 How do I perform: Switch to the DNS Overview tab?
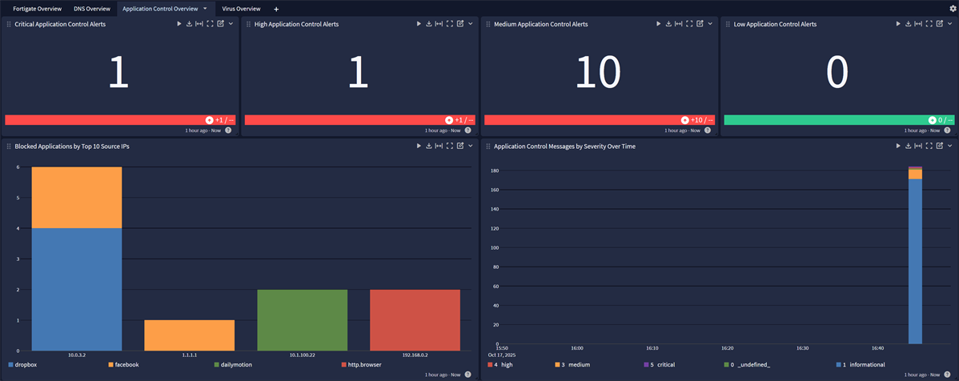[x=91, y=9]
